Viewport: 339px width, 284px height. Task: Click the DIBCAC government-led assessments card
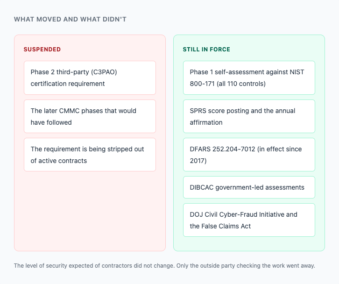tap(249, 187)
